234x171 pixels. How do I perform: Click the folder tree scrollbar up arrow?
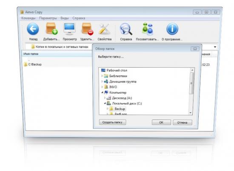tap(192, 70)
